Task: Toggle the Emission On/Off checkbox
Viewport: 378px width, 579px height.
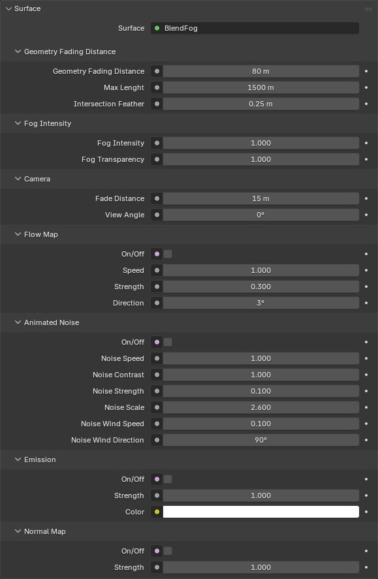Action: tap(168, 479)
